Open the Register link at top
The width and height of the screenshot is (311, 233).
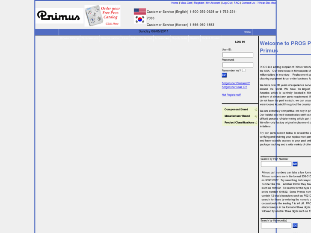(x=199, y=3)
